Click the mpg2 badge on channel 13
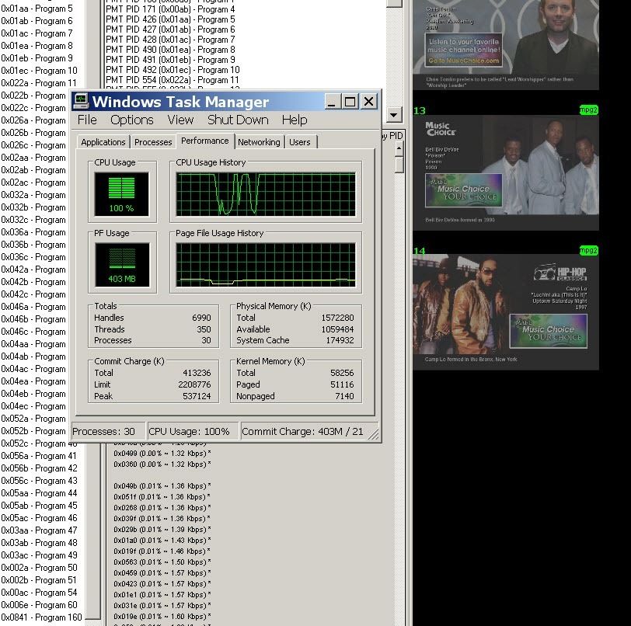 coord(589,110)
